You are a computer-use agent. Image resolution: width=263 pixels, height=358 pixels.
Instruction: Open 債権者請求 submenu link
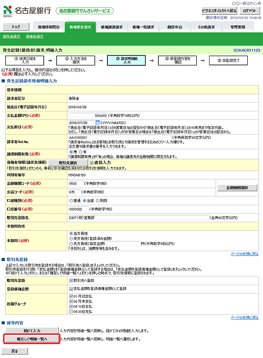35,36
